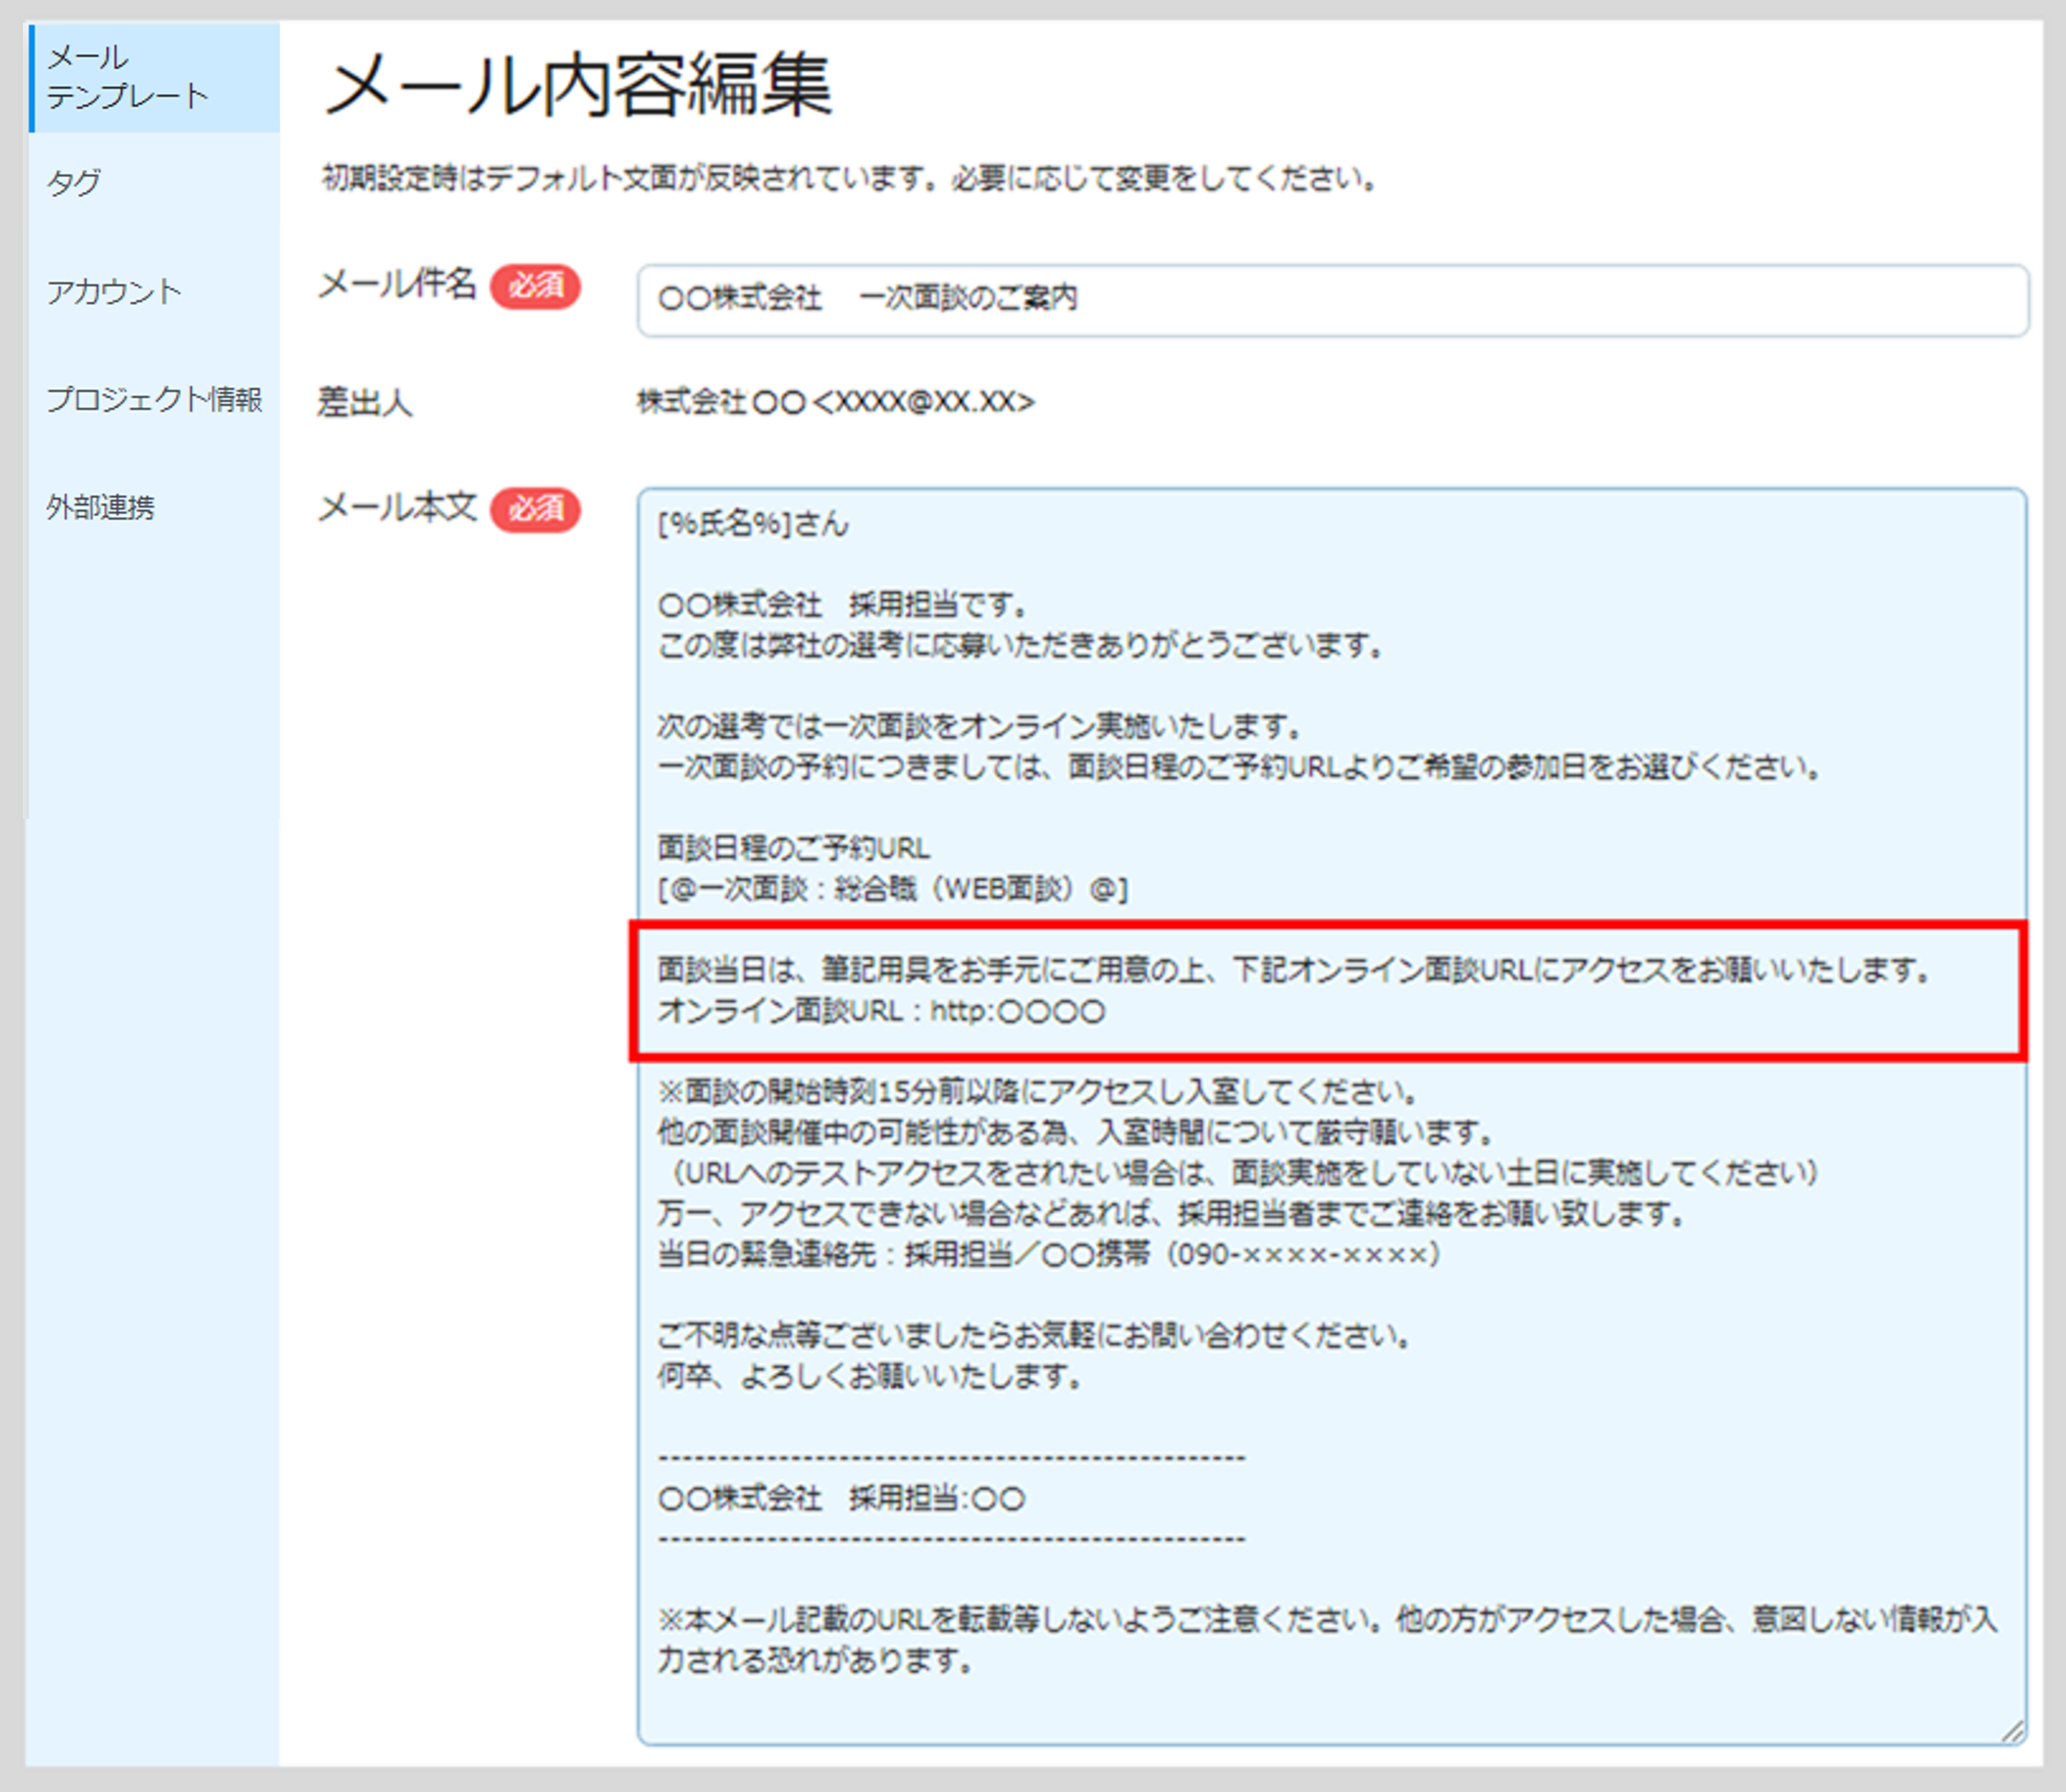This screenshot has height=1792, width=2066.
Task: Click the signature line 〇〇株式会社 採用担当:〇〇
Action: (841, 1498)
